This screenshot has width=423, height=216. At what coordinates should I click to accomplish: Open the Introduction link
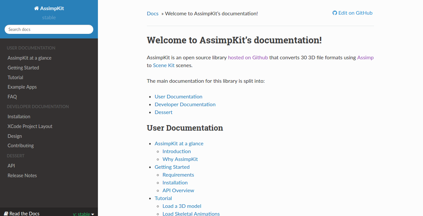[177, 151]
